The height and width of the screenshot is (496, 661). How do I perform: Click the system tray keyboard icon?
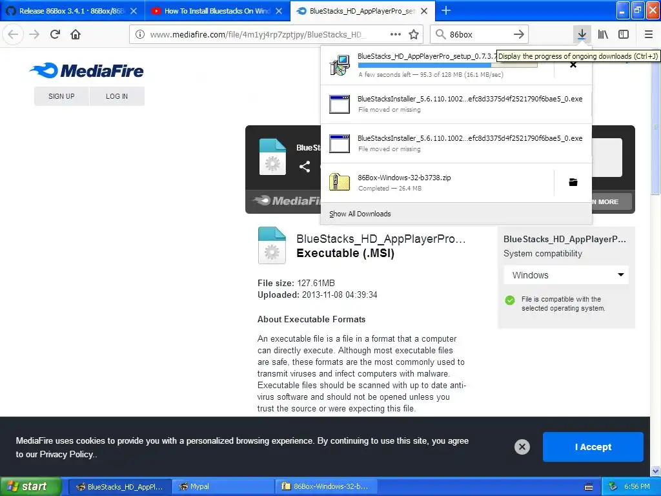coord(589,487)
